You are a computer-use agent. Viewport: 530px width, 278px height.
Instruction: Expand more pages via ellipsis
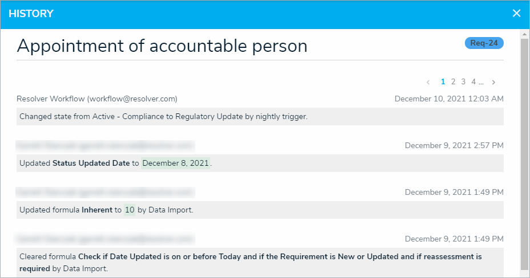[x=481, y=81]
